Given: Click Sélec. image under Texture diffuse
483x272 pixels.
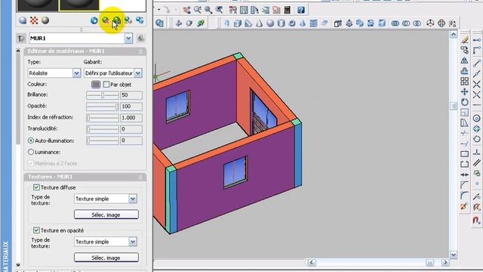Looking at the screenshot, I should tap(106, 215).
